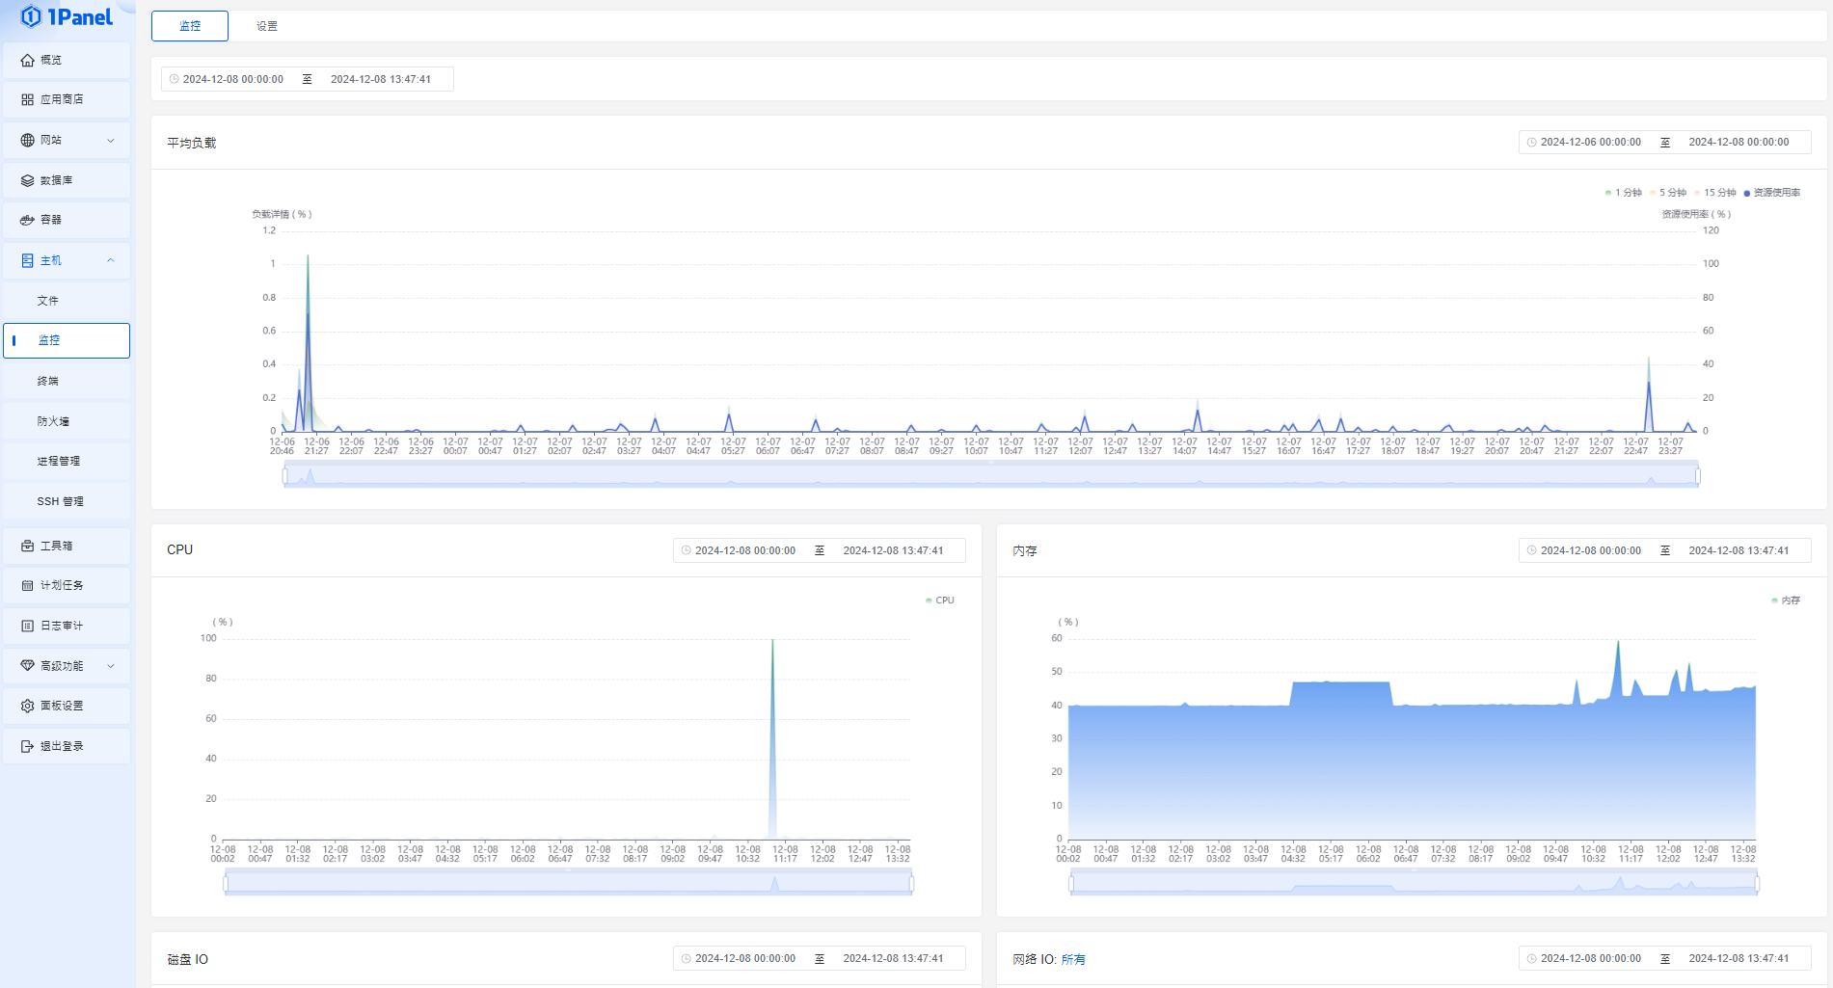Click the left zoom handle of the 平均负载 chart
This screenshot has width=1833, height=988.
285,475
